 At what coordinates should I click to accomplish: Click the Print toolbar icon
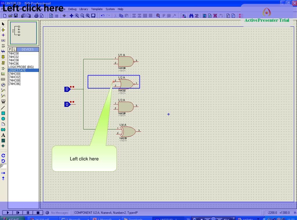click(36, 16)
